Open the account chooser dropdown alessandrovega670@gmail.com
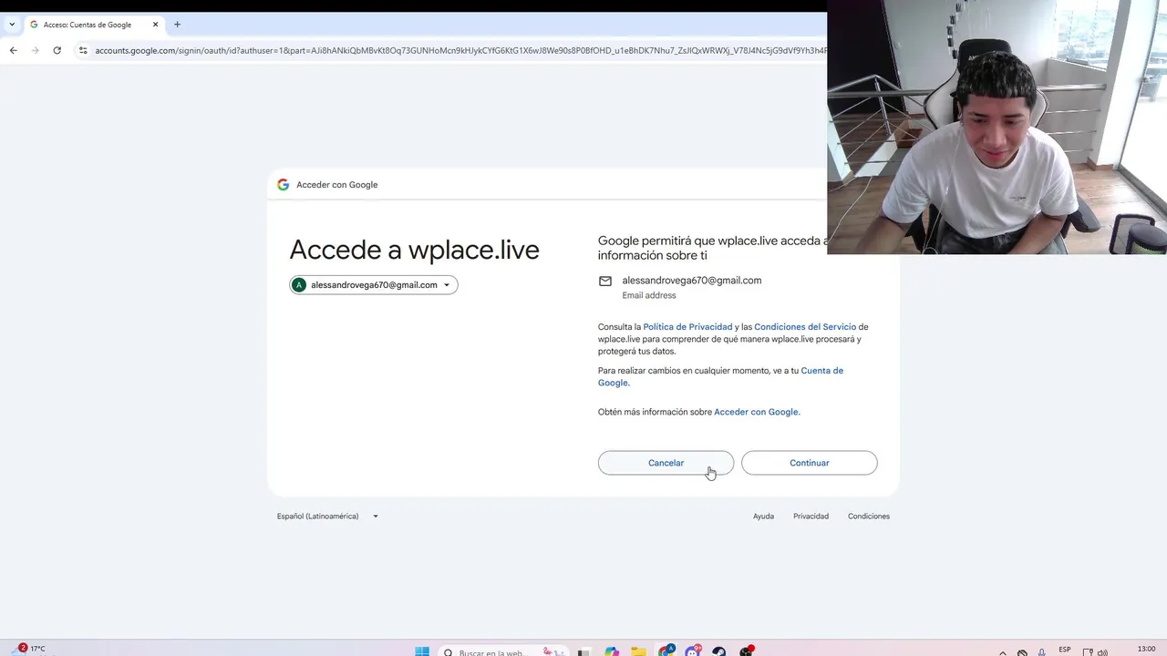1167x656 pixels. (x=374, y=285)
